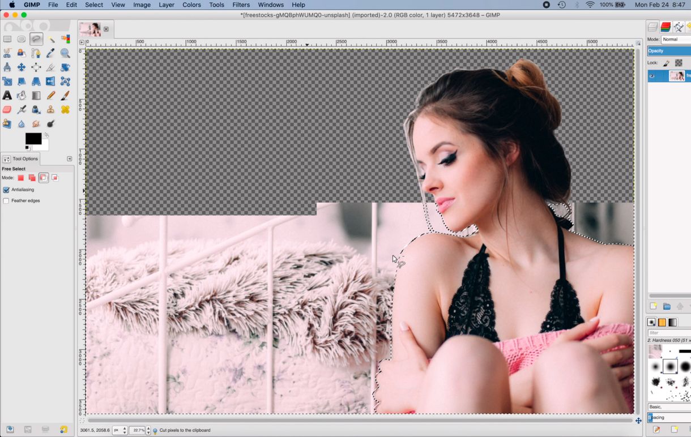The height and width of the screenshot is (437, 691).
Task: Select the Eraser tool
Action: click(x=7, y=109)
